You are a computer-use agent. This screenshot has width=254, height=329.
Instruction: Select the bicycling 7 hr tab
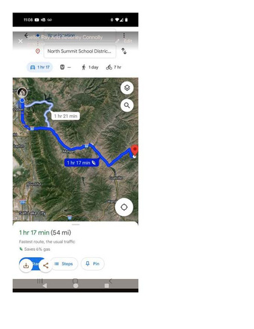point(114,67)
